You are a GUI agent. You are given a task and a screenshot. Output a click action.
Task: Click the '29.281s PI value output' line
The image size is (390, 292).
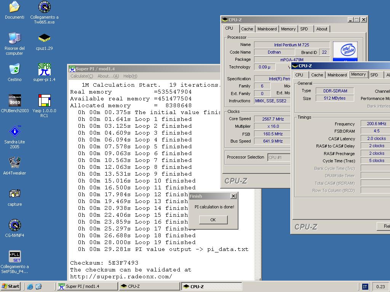tap(163, 249)
